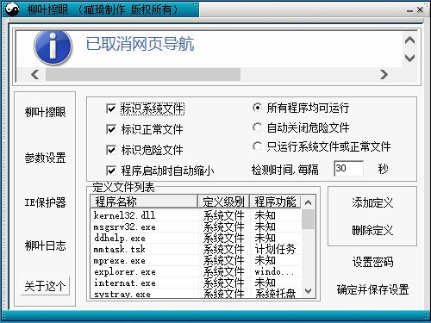Open the 柳叶日志 sidebar tab
This screenshot has height=323, width=431.
point(46,245)
